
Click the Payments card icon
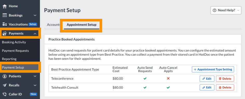pos(5,34)
